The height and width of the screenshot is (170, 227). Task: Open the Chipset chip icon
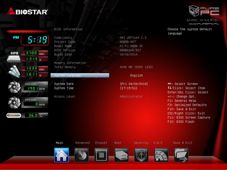(101, 155)
